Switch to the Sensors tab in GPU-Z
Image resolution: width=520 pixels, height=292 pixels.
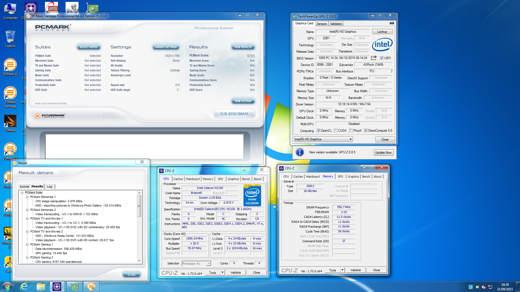(321, 24)
